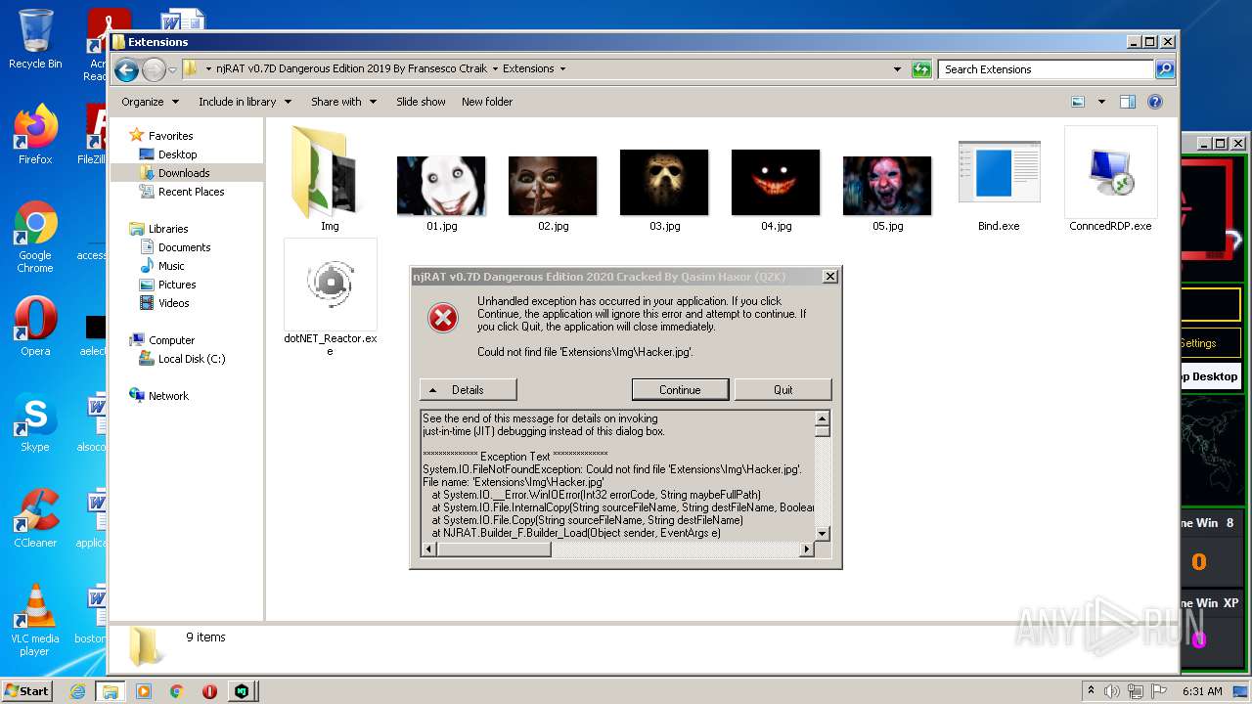Select the 04.jpg thumbnail
This screenshot has height=704, width=1252.
tap(776, 183)
